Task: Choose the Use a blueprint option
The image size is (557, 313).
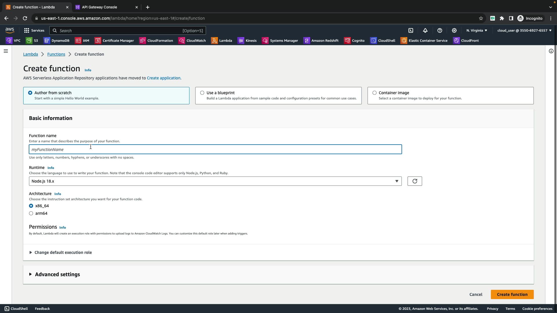Action: pos(202,93)
